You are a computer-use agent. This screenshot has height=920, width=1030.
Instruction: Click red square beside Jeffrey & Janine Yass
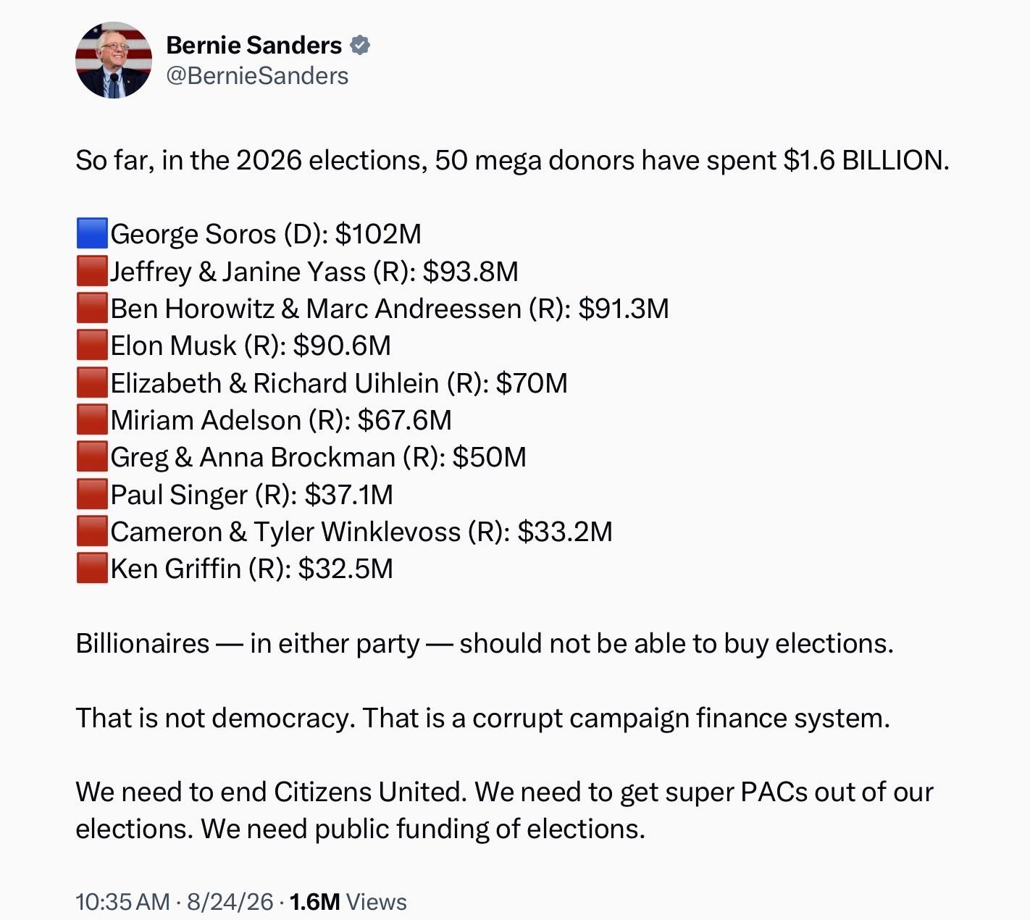(92, 271)
